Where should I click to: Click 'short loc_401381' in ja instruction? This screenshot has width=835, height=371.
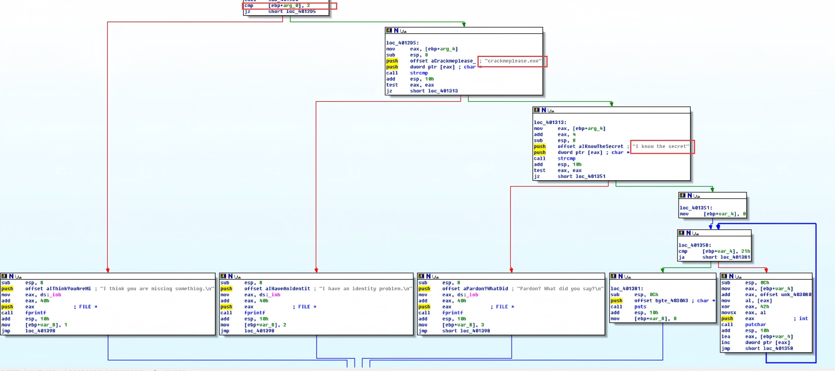pyautogui.click(x=726, y=257)
